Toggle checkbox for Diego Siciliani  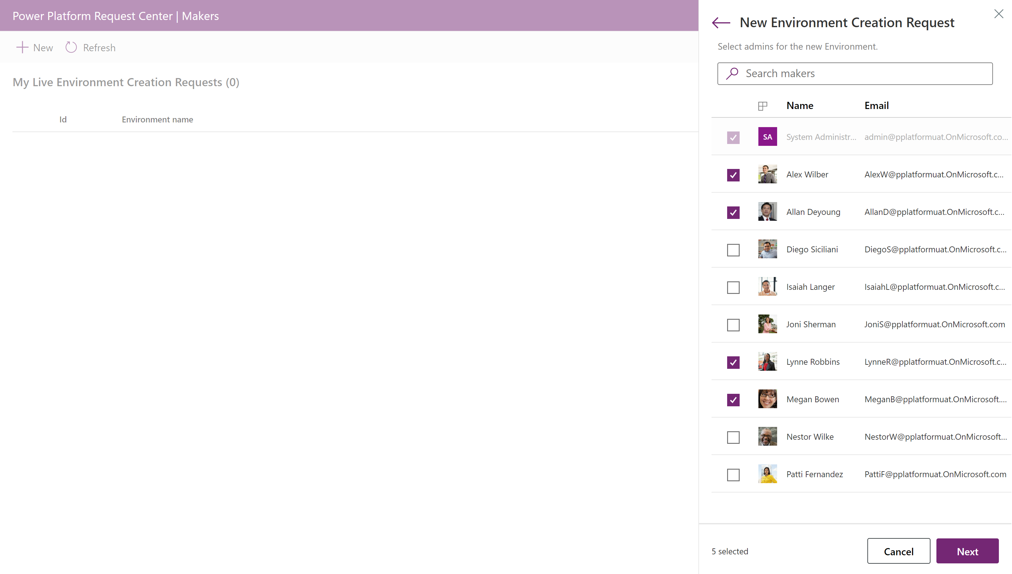(733, 250)
